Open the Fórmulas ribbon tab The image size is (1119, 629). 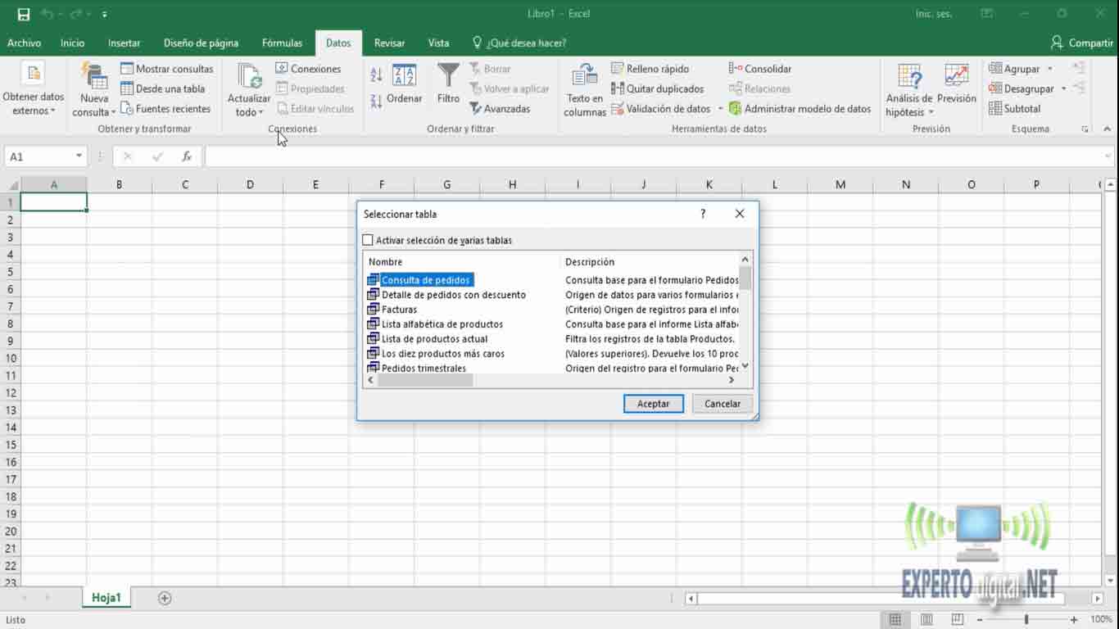pos(282,43)
